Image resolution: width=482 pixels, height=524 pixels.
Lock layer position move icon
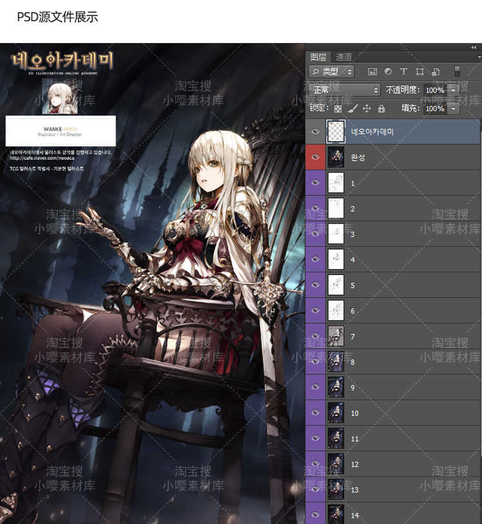(x=367, y=109)
